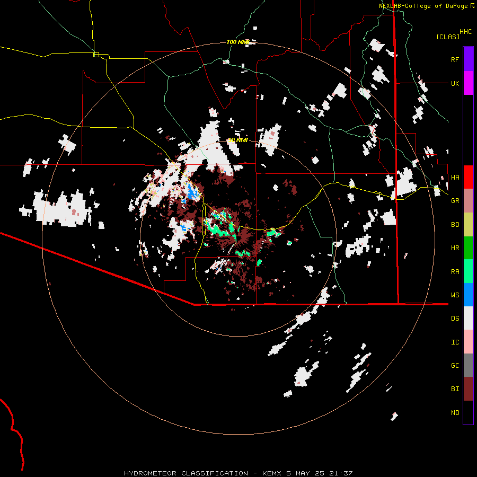Click the ND legend label

pos(455,413)
